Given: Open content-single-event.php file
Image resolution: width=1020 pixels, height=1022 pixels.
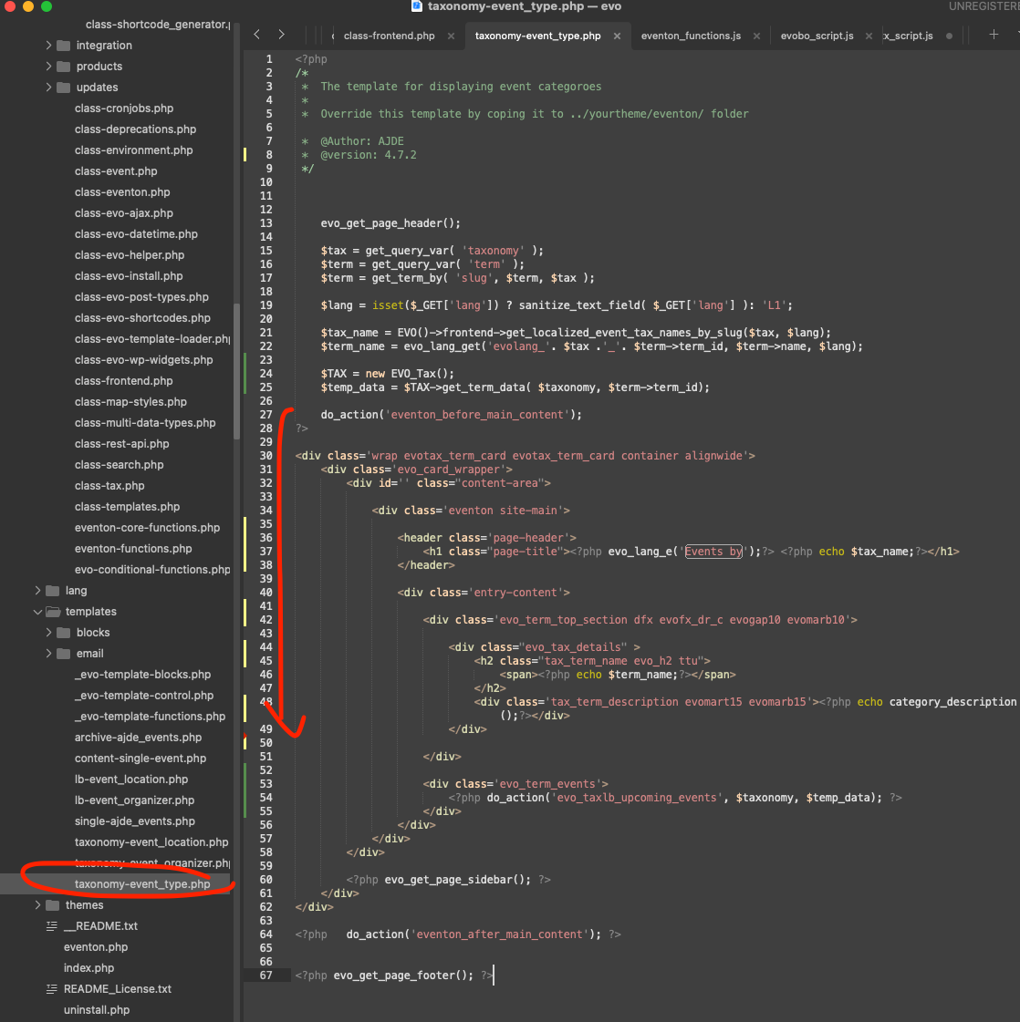Looking at the screenshot, I should [141, 758].
